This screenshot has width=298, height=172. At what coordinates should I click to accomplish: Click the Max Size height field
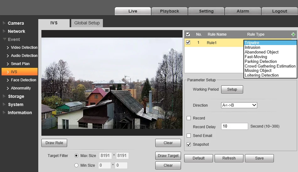[122, 155]
